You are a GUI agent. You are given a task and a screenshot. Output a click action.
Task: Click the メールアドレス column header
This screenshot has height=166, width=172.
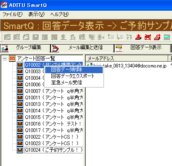[x=127, y=58]
